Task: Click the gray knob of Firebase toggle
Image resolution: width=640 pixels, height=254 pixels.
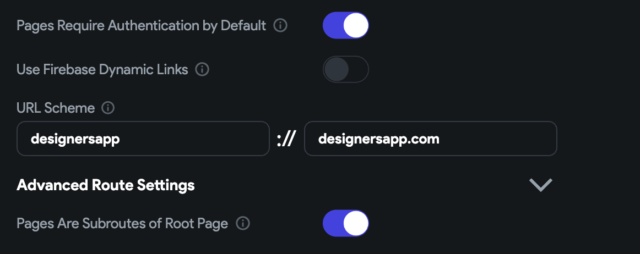Action: coord(337,69)
